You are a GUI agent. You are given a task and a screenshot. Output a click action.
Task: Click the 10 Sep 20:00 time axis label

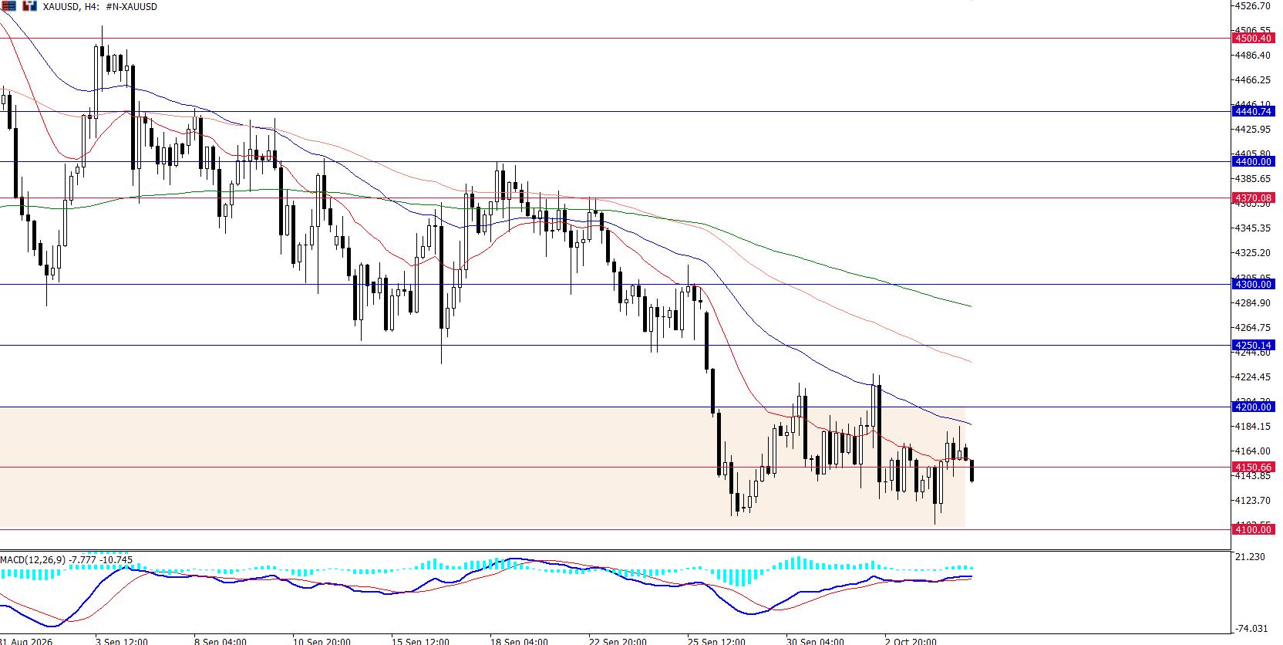click(322, 640)
